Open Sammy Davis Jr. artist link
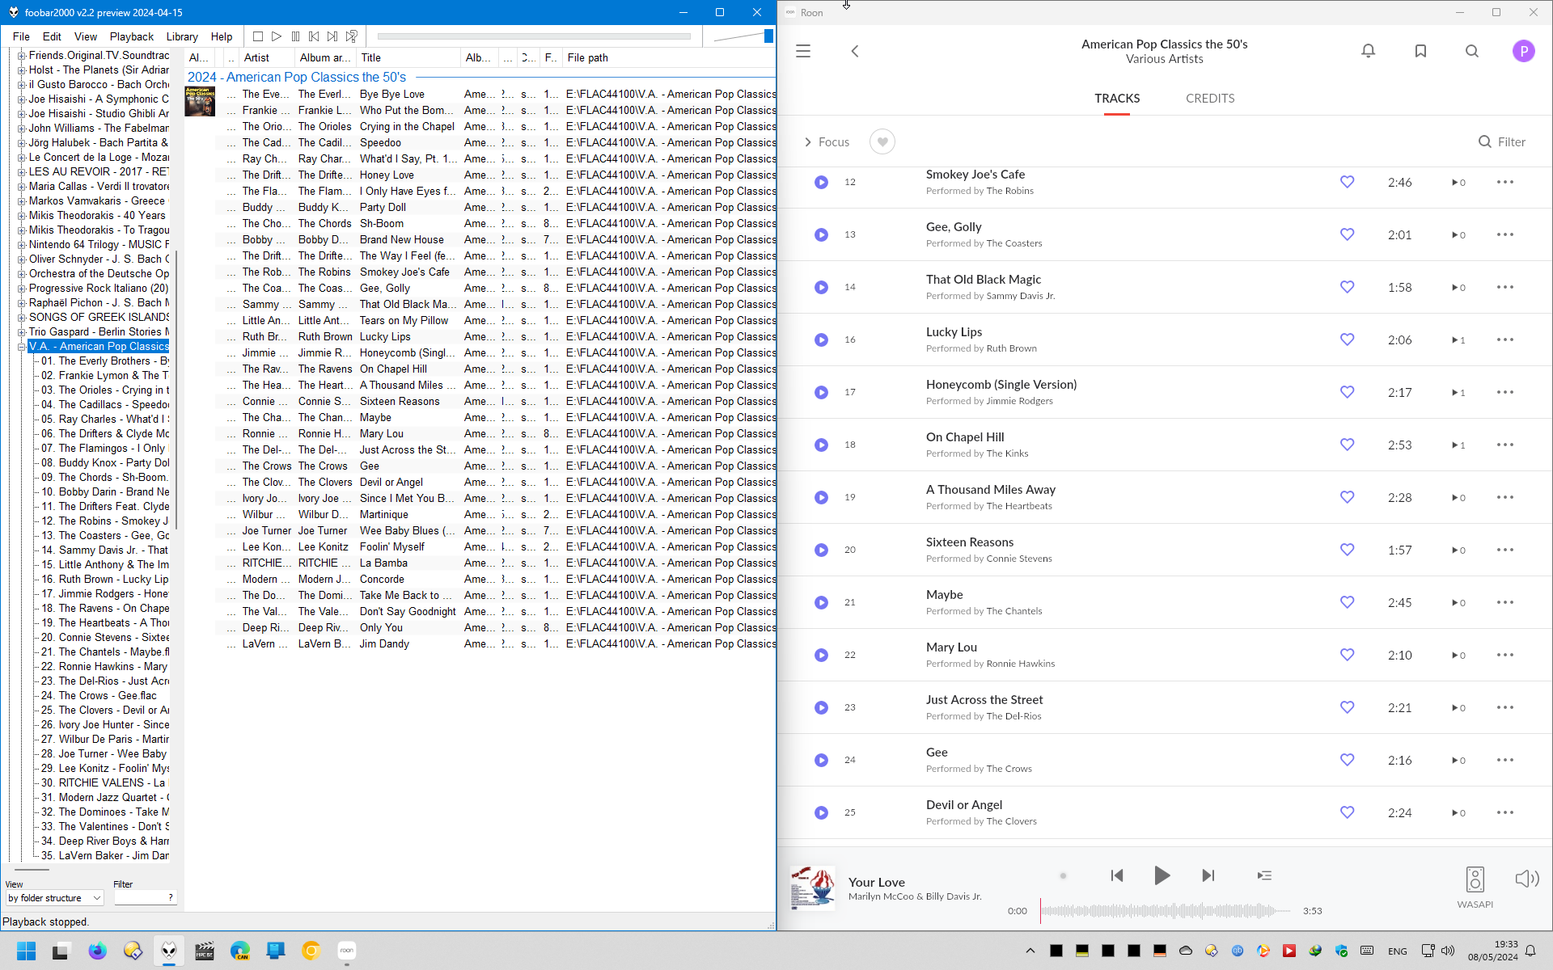 click(x=1021, y=296)
